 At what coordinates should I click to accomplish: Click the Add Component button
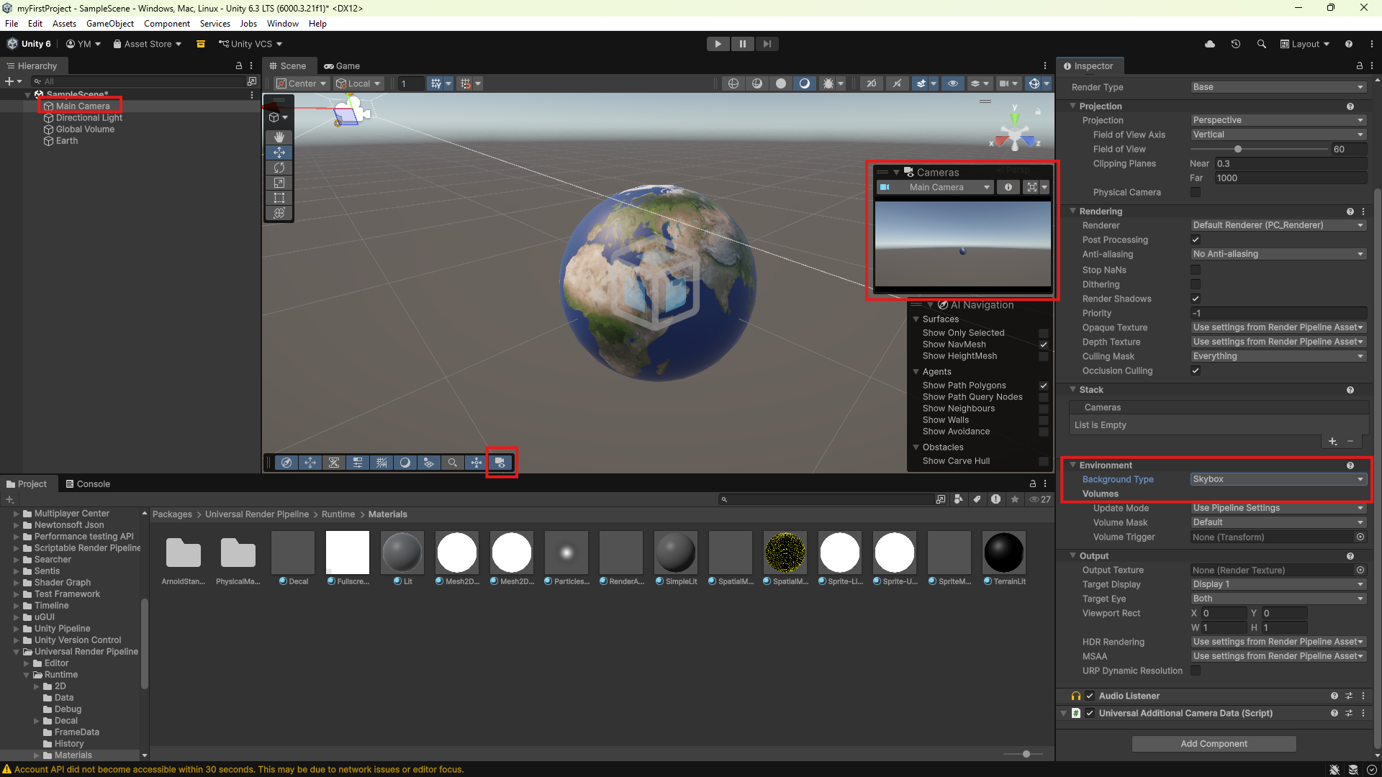coord(1214,744)
